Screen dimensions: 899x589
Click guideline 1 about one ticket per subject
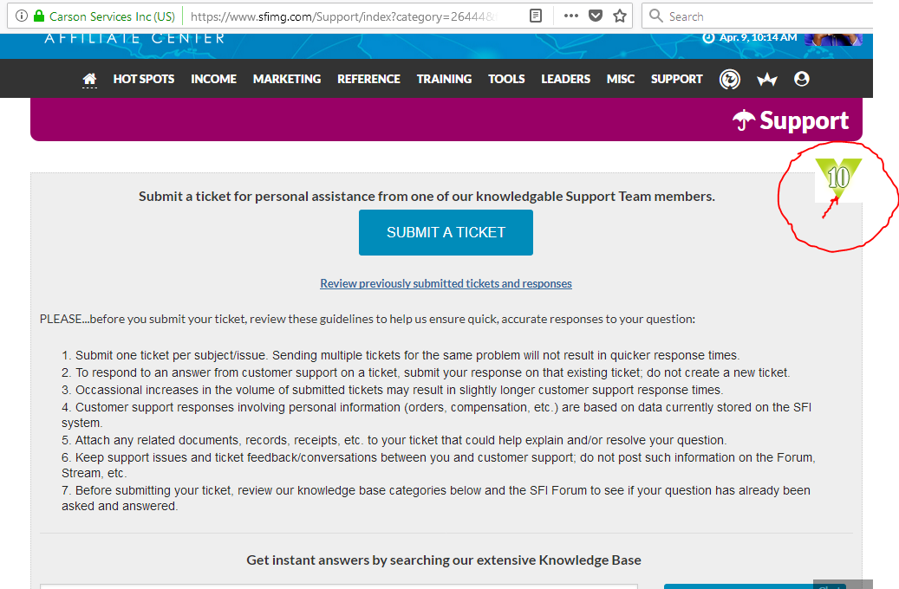click(x=401, y=355)
